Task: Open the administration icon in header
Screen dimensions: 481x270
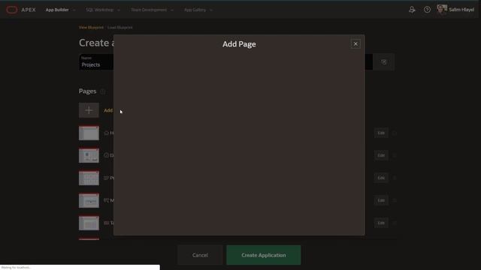Action: 412,10
